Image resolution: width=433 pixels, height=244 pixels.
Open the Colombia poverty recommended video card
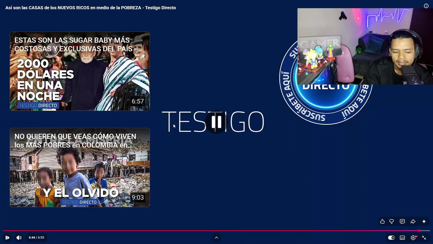tap(80, 167)
